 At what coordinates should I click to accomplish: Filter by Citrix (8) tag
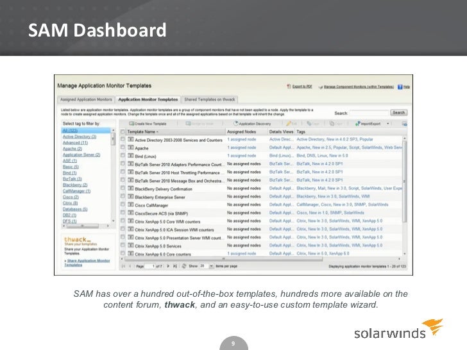pyautogui.click(x=71, y=203)
